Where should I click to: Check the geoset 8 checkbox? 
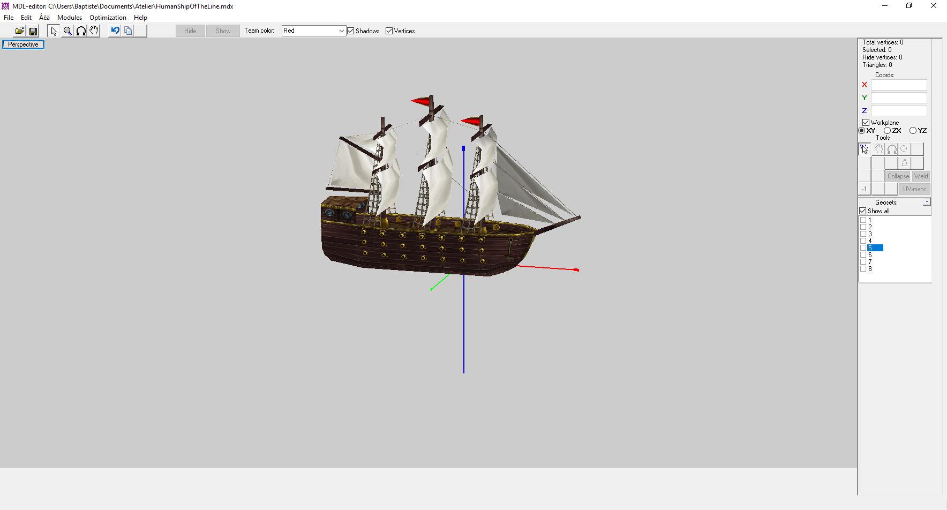[863, 269]
